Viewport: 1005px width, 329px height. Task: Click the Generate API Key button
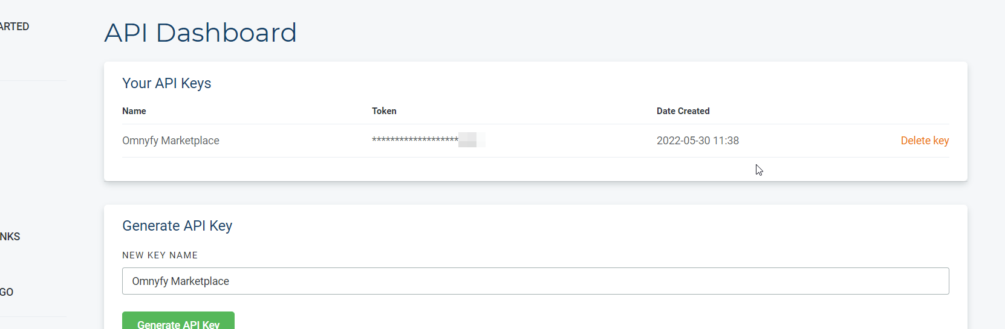178,321
